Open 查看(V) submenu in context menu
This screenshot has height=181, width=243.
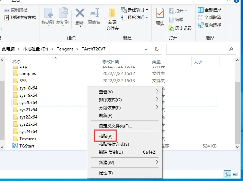tap(125, 92)
